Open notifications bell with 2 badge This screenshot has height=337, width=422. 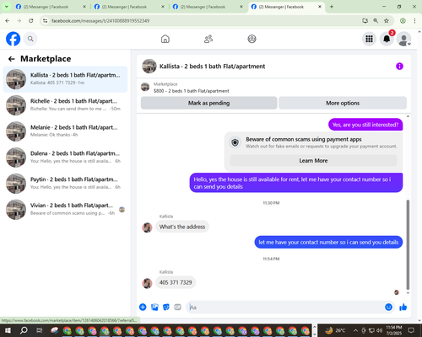[x=387, y=39]
